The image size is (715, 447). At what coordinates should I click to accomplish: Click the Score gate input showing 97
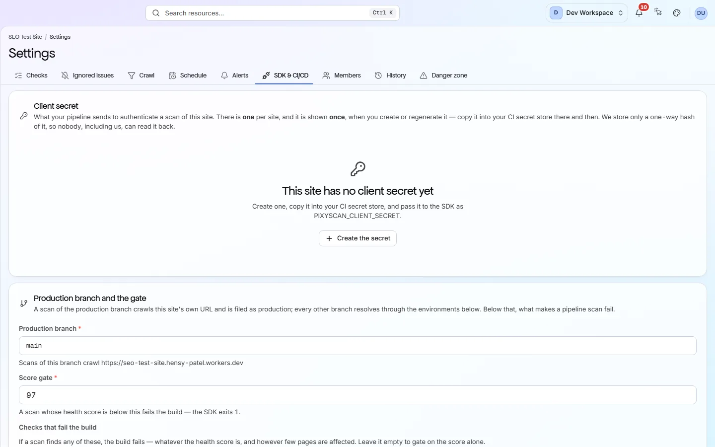pos(357,395)
